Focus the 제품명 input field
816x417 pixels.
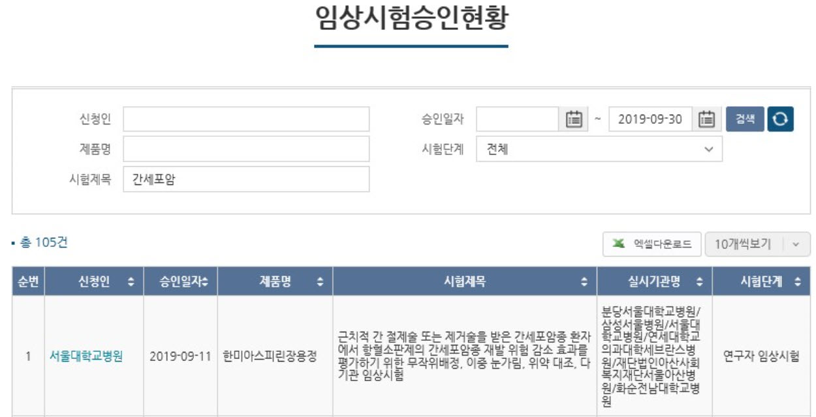[x=246, y=149]
